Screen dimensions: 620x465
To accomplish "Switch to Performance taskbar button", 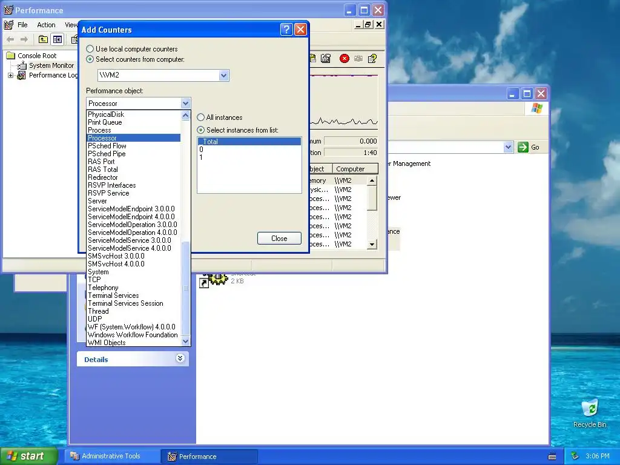I will [209, 457].
